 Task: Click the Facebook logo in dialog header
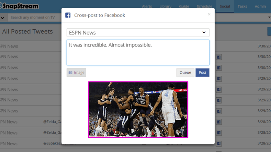[x=68, y=15]
